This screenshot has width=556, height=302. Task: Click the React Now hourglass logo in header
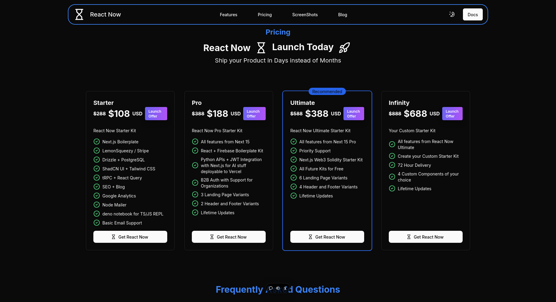pyautogui.click(x=79, y=14)
